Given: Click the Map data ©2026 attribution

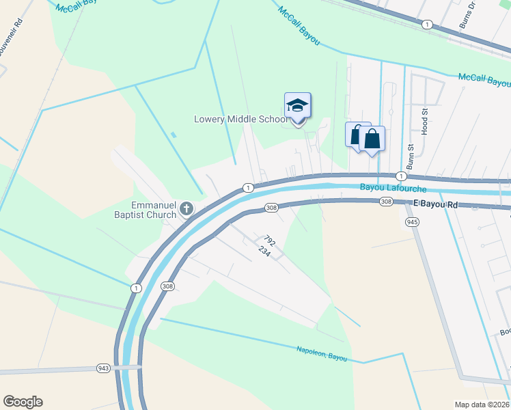Looking at the screenshot, I should click(x=482, y=405).
